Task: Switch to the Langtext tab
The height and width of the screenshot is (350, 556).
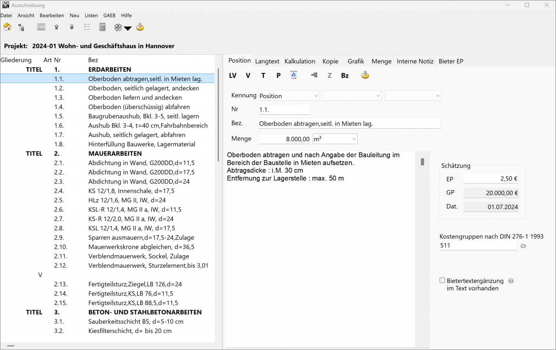Action: (267, 61)
